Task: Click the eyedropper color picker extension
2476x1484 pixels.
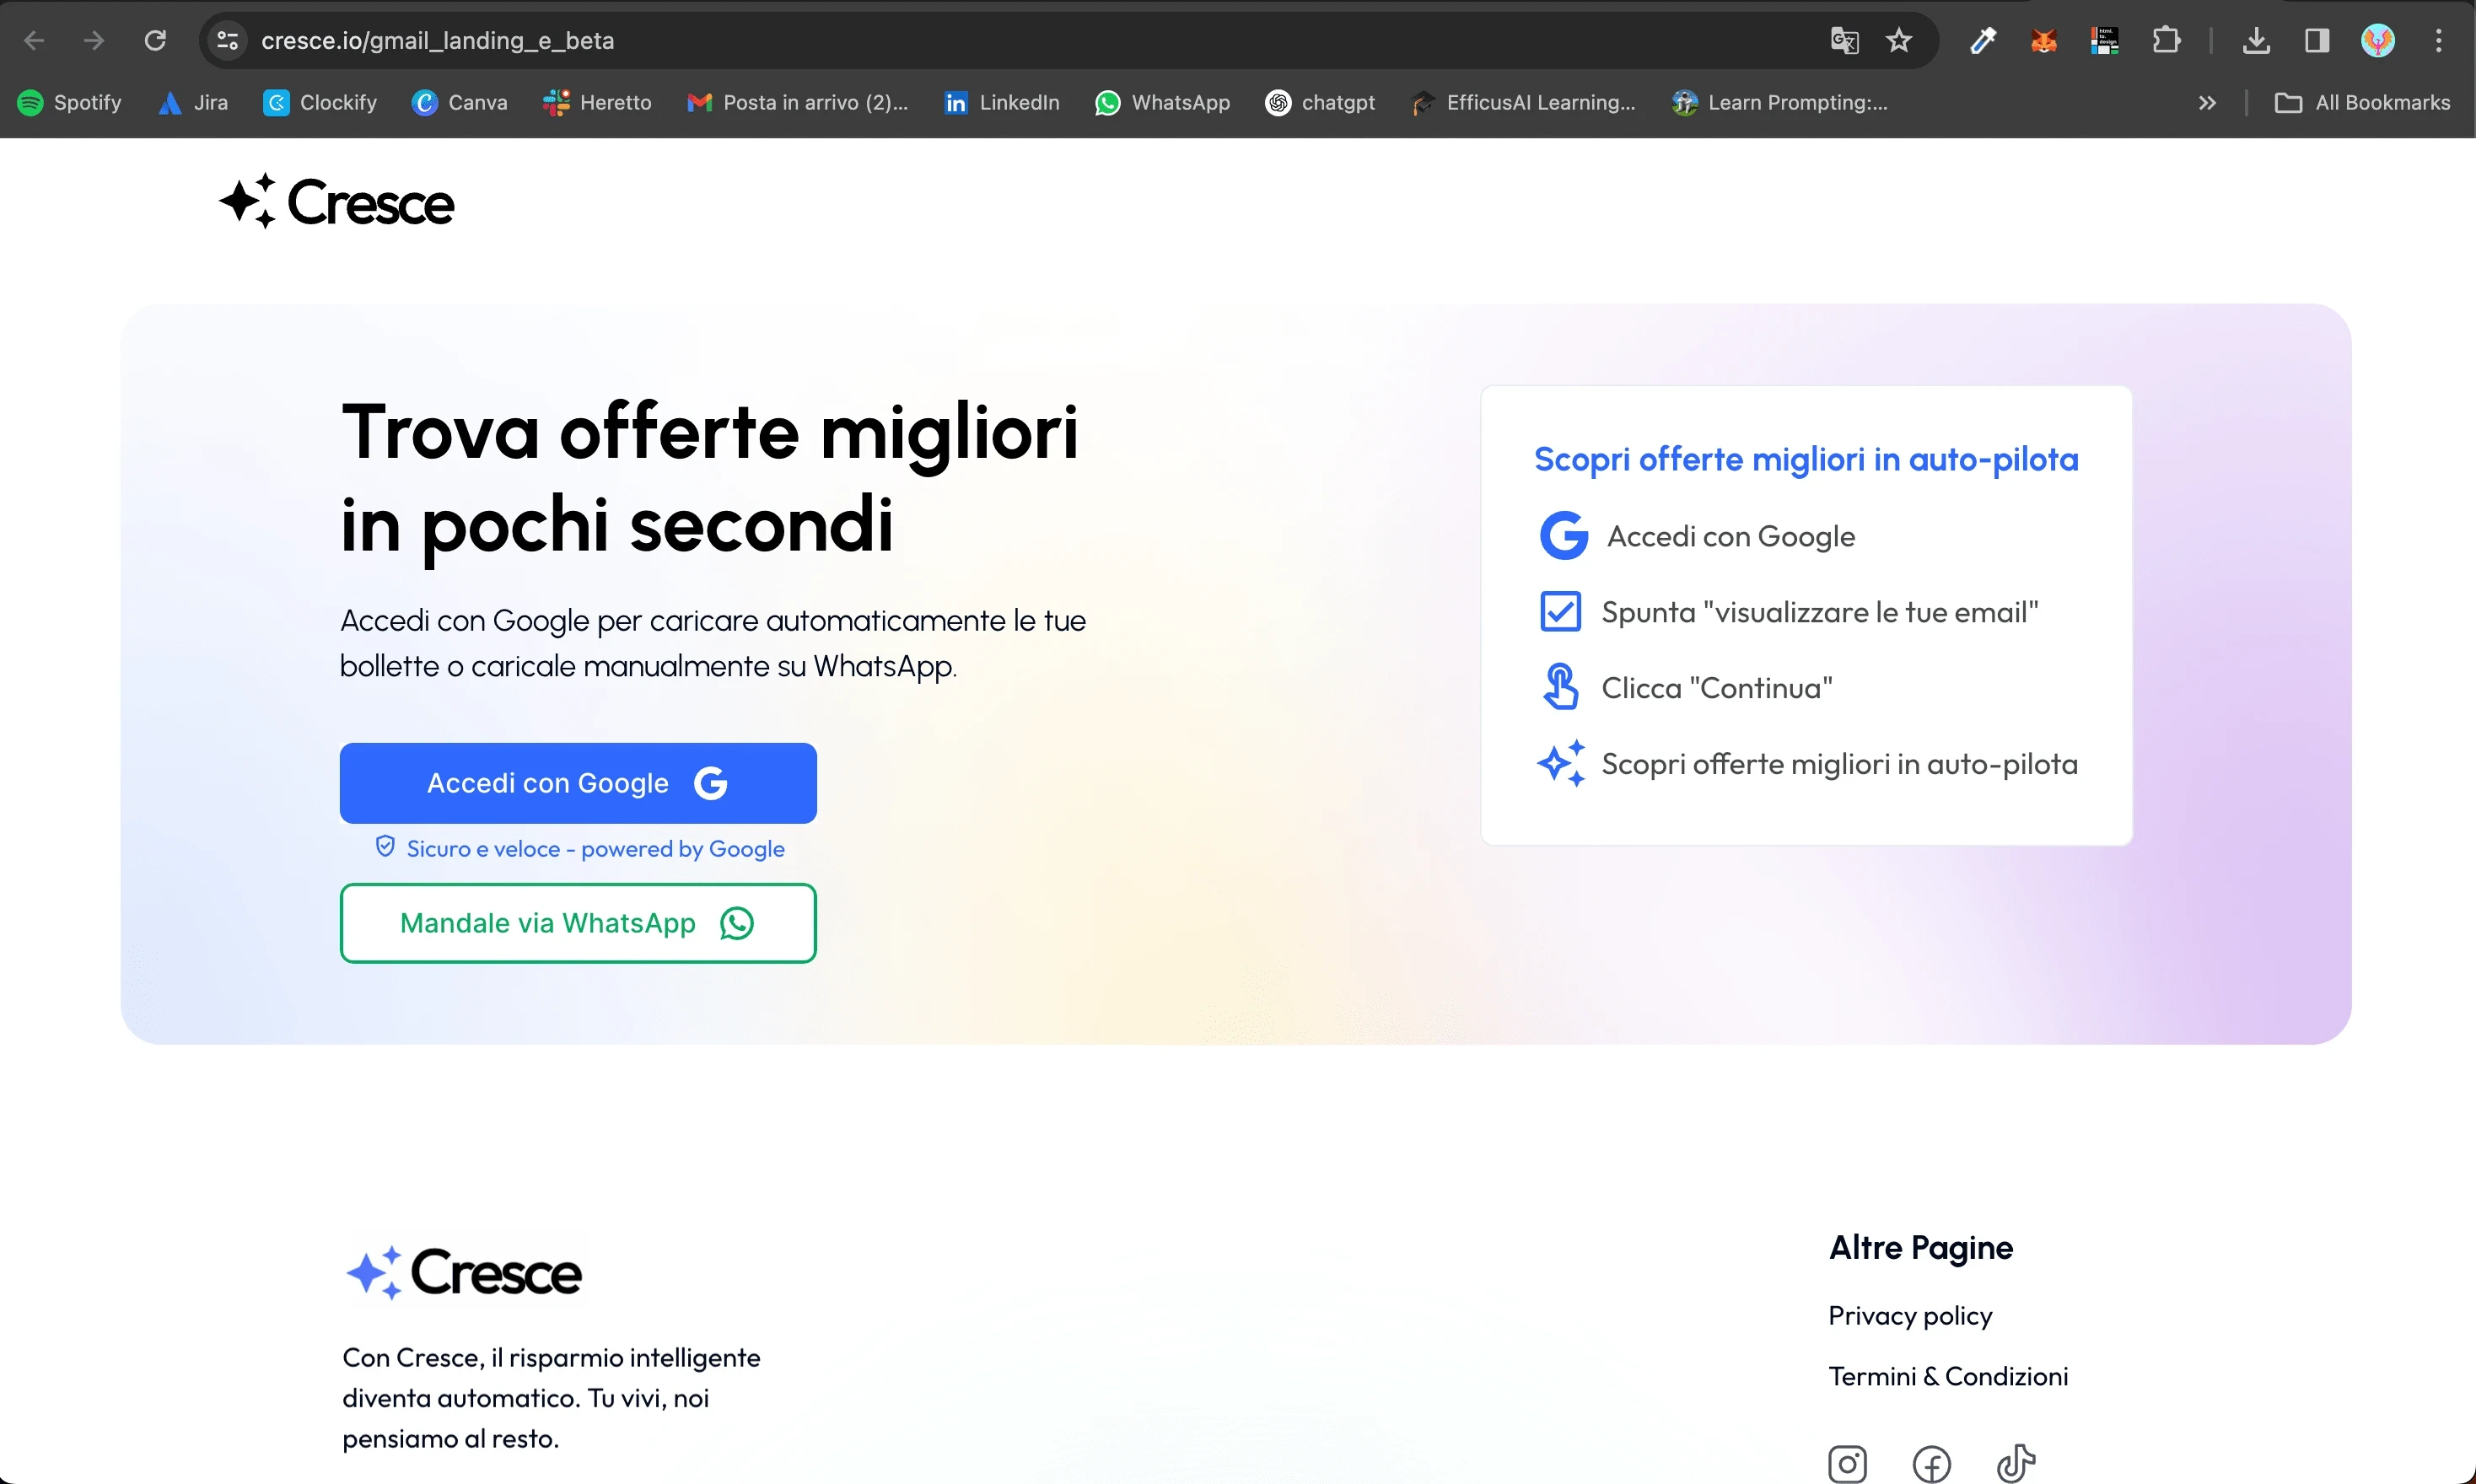Action: coord(1982,41)
